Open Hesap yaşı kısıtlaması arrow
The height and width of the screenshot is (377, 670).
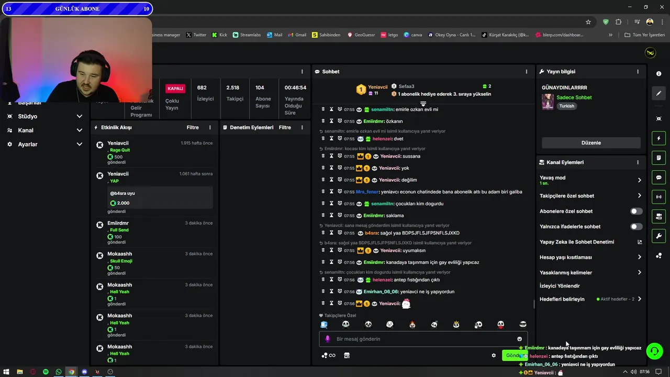[x=639, y=257]
